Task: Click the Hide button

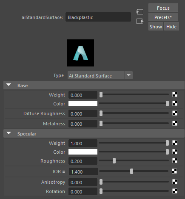Action: [x=171, y=26]
